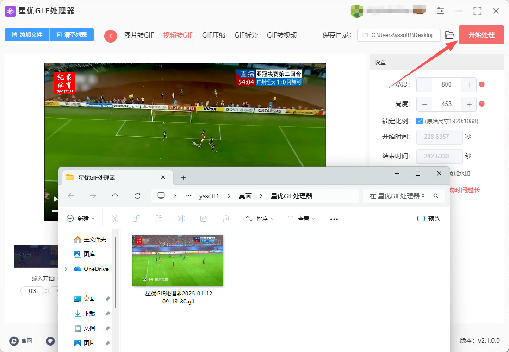Add a new Explorer tab with plus
Image resolution: width=509 pixels, height=352 pixels.
click(183, 177)
